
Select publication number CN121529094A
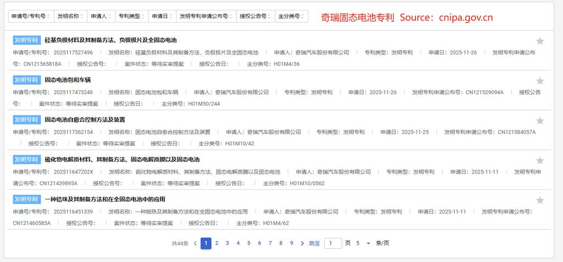[485, 92]
